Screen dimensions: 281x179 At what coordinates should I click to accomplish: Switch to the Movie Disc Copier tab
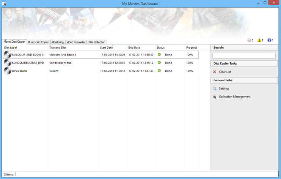[x=14, y=42]
